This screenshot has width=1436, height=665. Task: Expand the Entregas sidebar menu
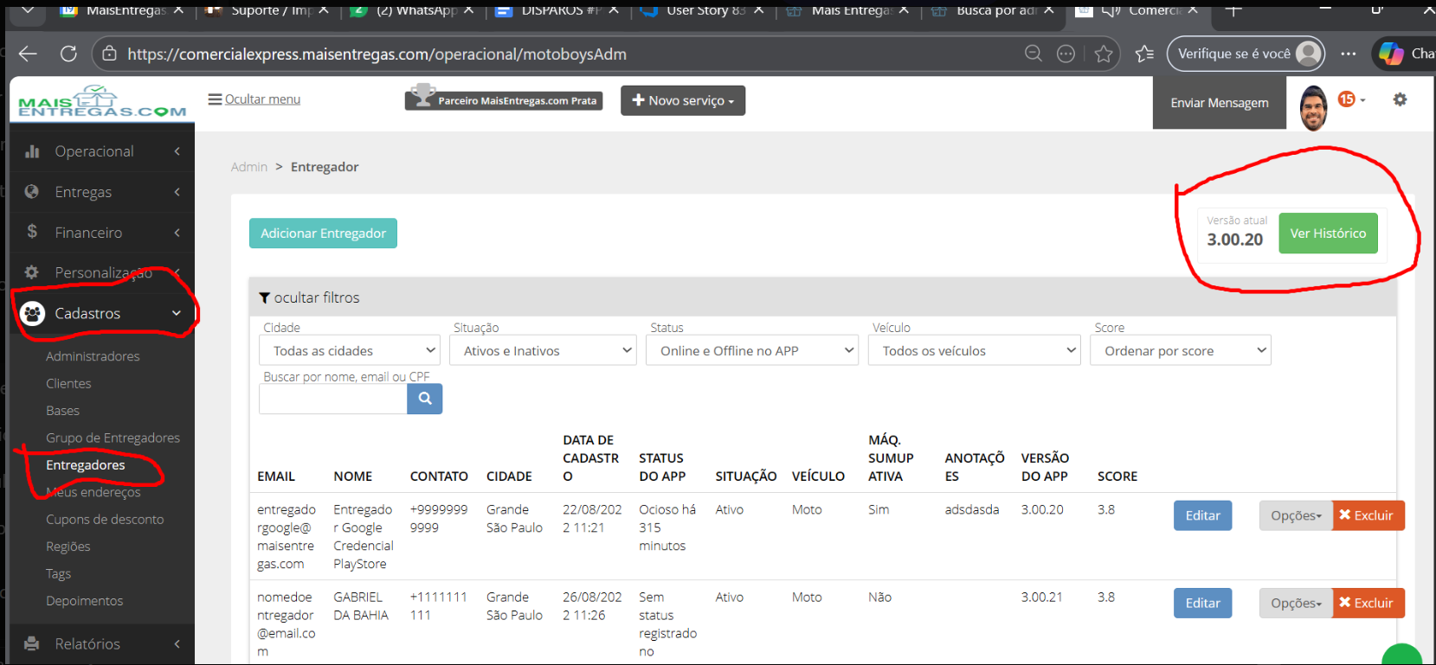click(102, 192)
